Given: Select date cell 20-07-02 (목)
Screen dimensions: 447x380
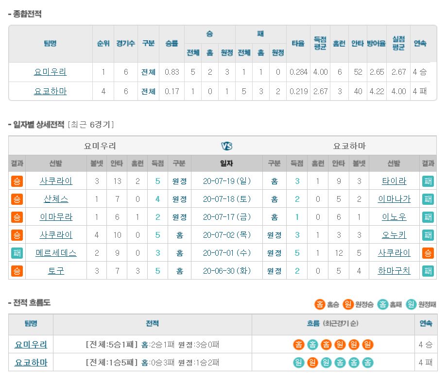Looking at the screenshot, I should coord(226,235).
